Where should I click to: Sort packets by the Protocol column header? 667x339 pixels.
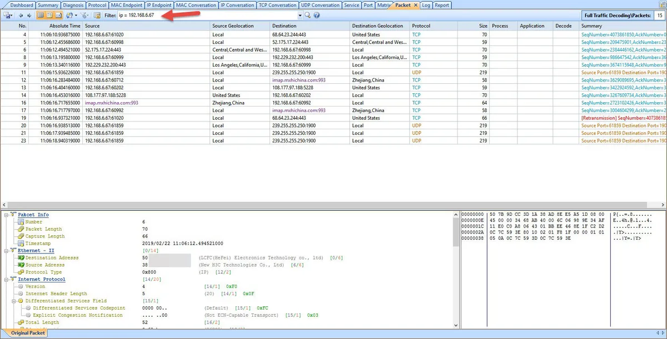coord(421,26)
